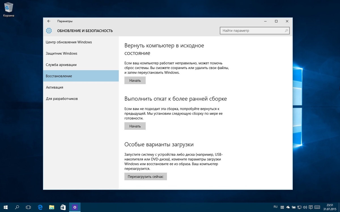This screenshot has width=340, height=212.
Task: Minimize the Параметры window
Action: (265, 21)
